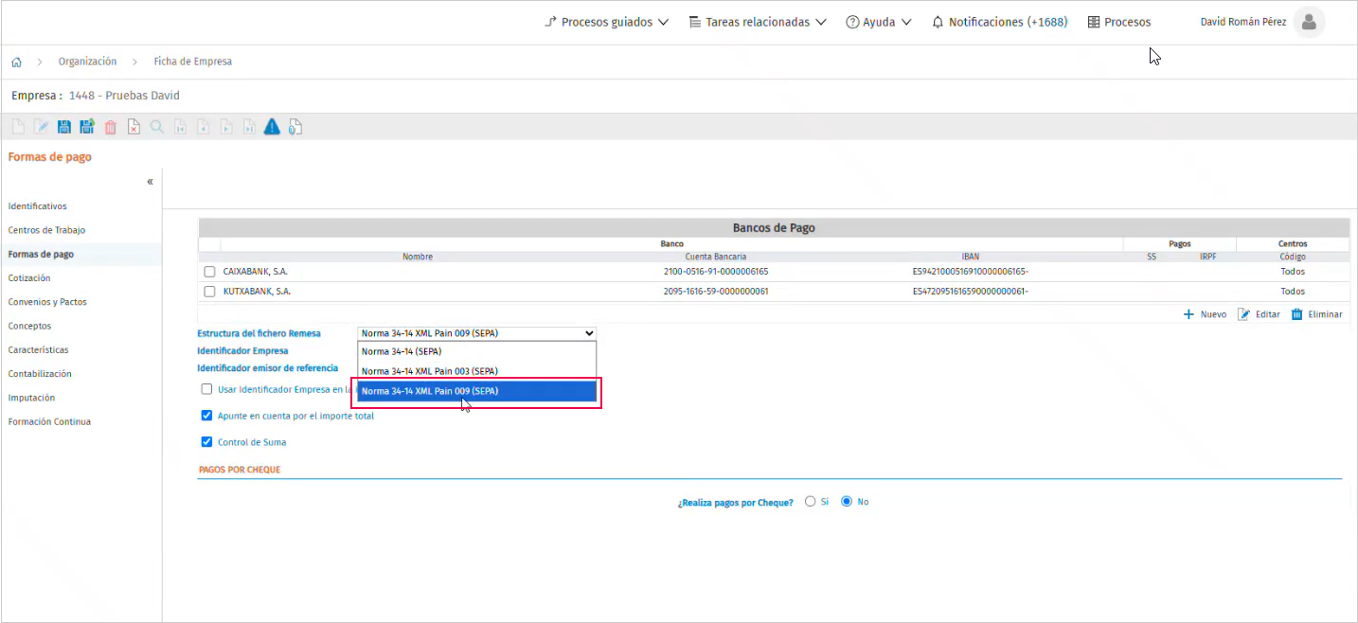Enable Usar Identificador Empresa checkbox
Screen dimensions: 1358x623
pyautogui.click(x=206, y=389)
